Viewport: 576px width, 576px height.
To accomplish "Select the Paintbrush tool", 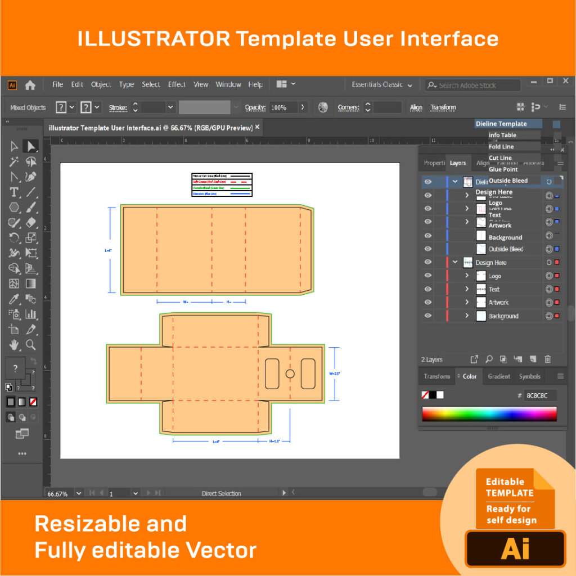I will 30,206.
